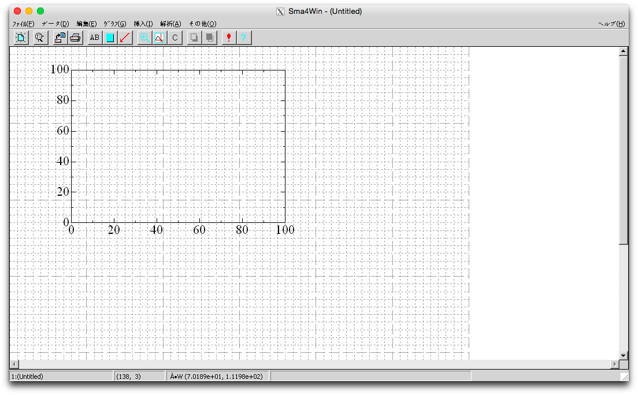Toggle the cyan zoom magnifier tool

pos(144,37)
